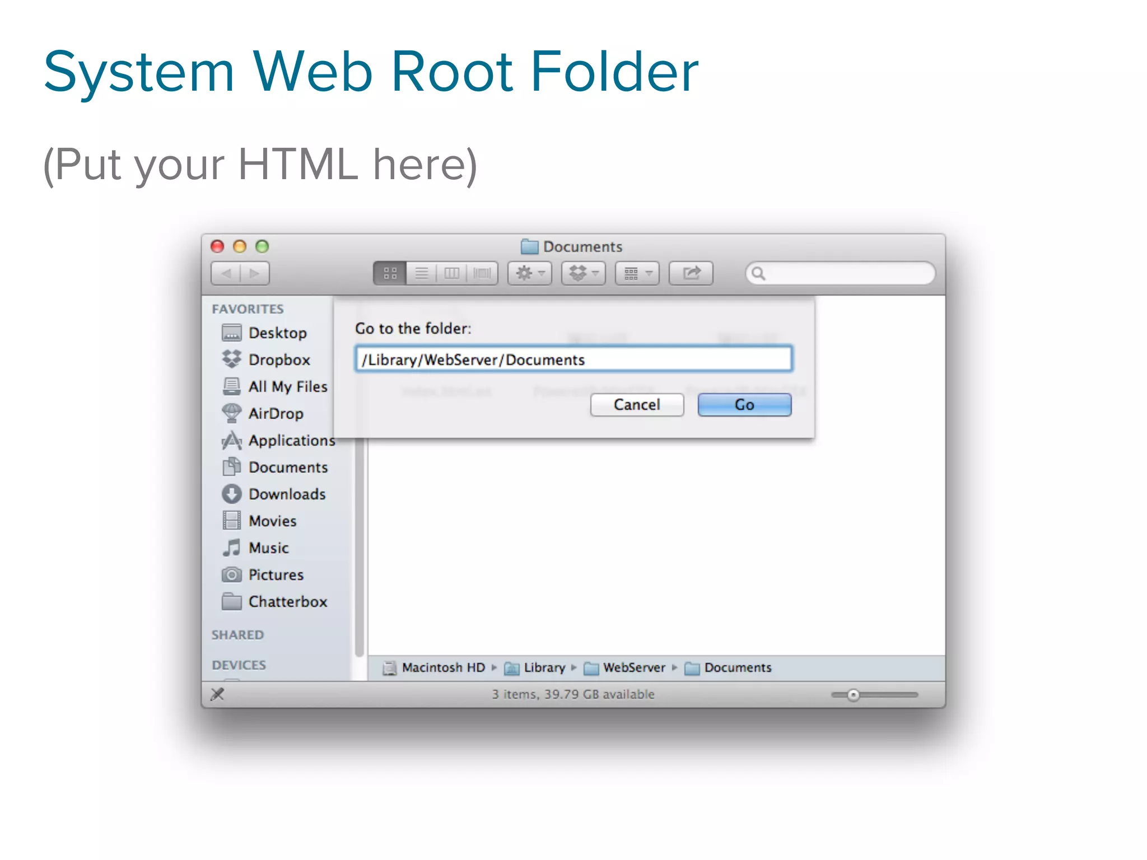Click the Documents pages icon in sidebar
This screenshot has height=860, width=1147.
[x=231, y=466]
